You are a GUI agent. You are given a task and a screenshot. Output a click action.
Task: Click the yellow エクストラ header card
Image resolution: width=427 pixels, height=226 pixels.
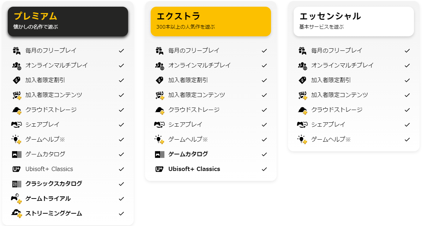211,21
